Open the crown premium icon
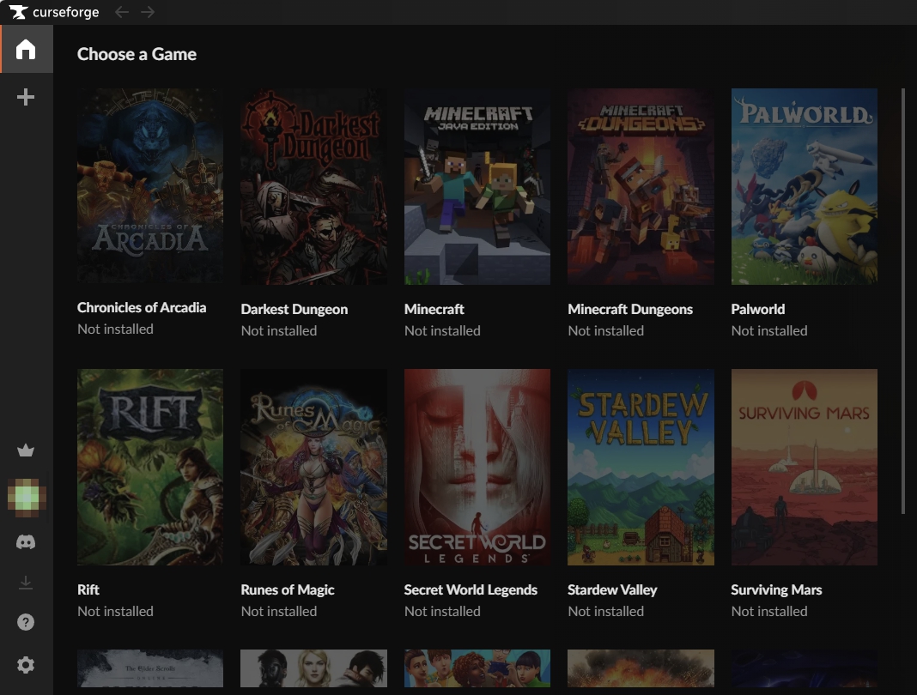 [26, 450]
